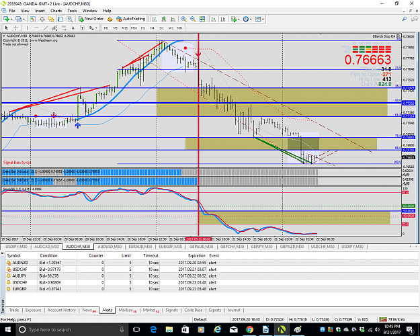The width and height of the screenshot is (420, 336).
Task: Click the New Order button
Action: (x=91, y=19)
